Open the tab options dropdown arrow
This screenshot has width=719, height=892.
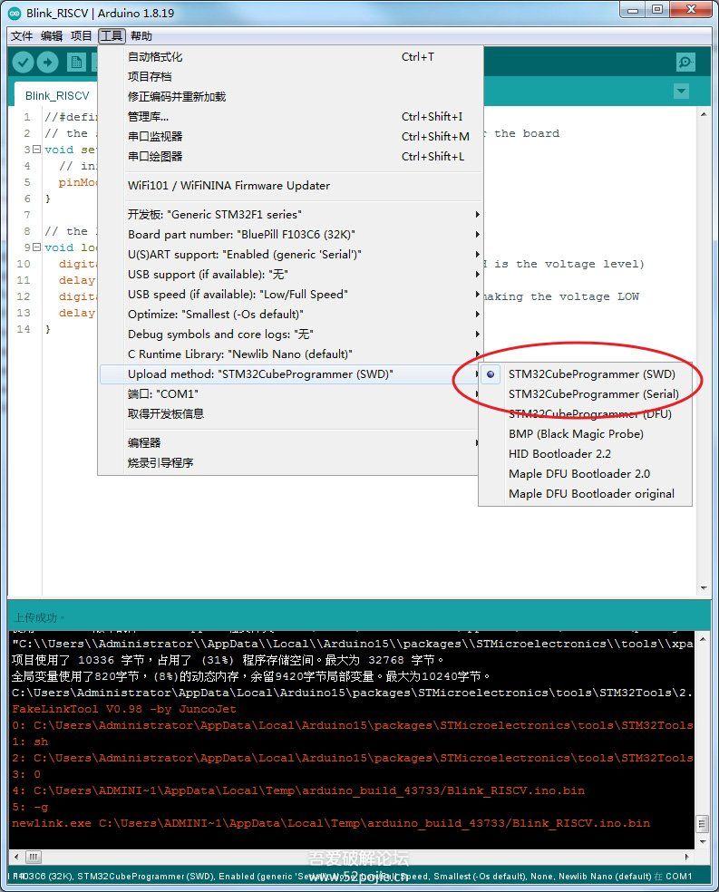pyautogui.click(x=681, y=91)
